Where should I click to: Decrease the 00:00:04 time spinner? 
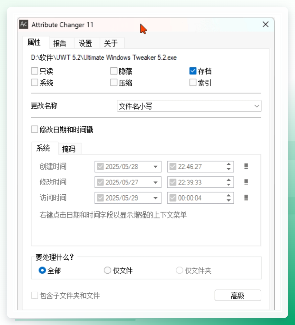[x=228, y=200]
